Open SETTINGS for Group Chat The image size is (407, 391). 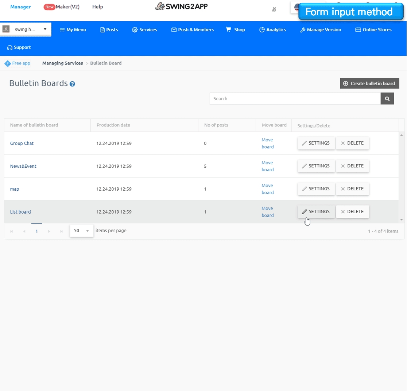click(316, 143)
